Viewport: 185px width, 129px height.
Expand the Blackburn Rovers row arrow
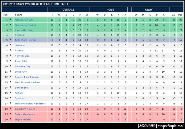[11, 109]
